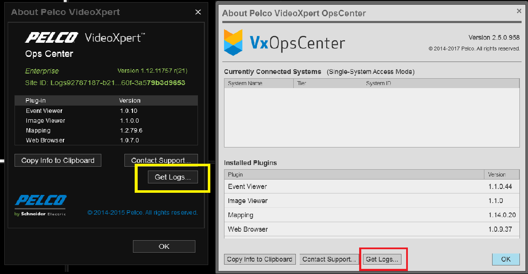Select the Mapping plugin in Installed Plugins
This screenshot has width=528, height=274.
point(240,215)
